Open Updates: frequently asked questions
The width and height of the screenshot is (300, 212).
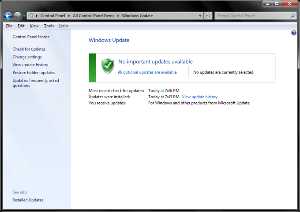tap(36, 83)
